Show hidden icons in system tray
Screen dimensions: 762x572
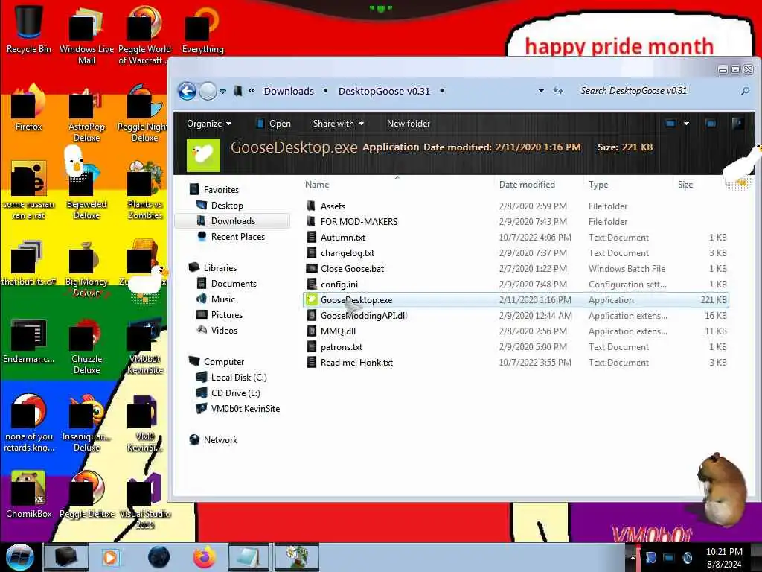coord(633,557)
